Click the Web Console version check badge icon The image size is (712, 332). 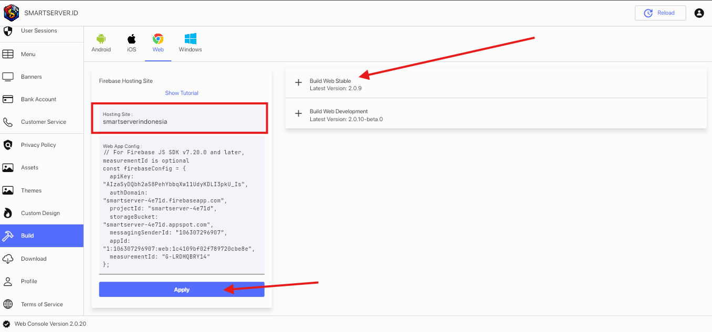coord(7,324)
